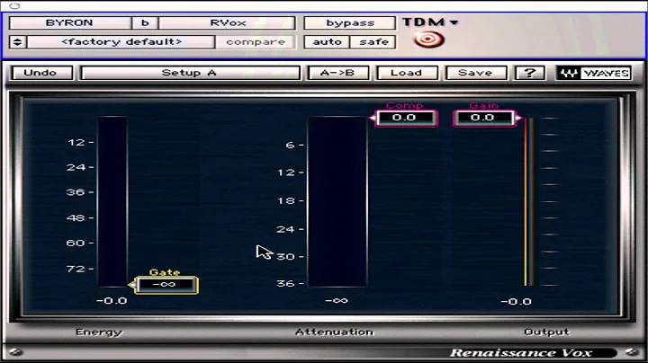The image size is (648, 363).
Task: Click the Comp slider handle
Action: tap(372, 118)
